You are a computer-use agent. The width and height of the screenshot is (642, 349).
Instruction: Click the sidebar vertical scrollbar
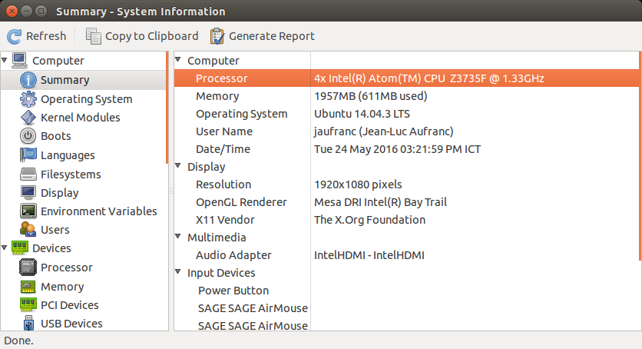[x=167, y=108]
